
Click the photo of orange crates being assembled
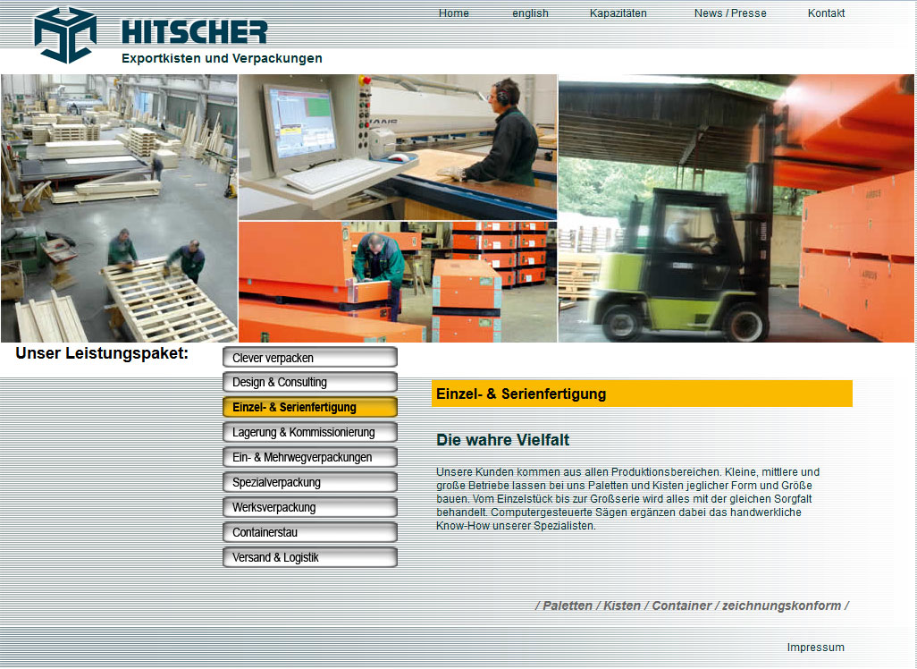pos(398,282)
